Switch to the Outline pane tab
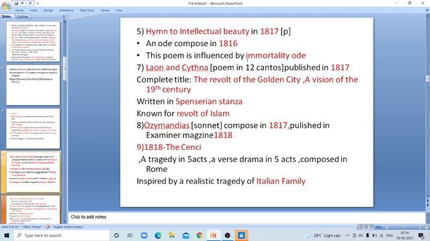This screenshot has height=241, width=430. tap(22, 16)
